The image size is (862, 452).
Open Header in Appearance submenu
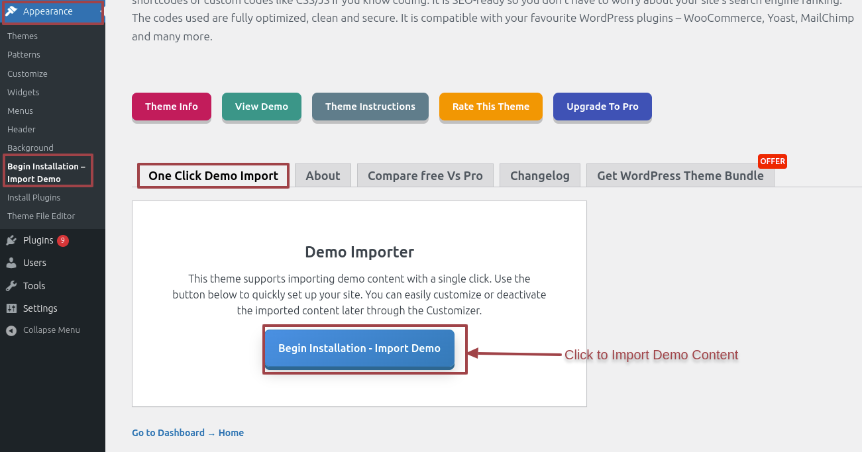21,129
